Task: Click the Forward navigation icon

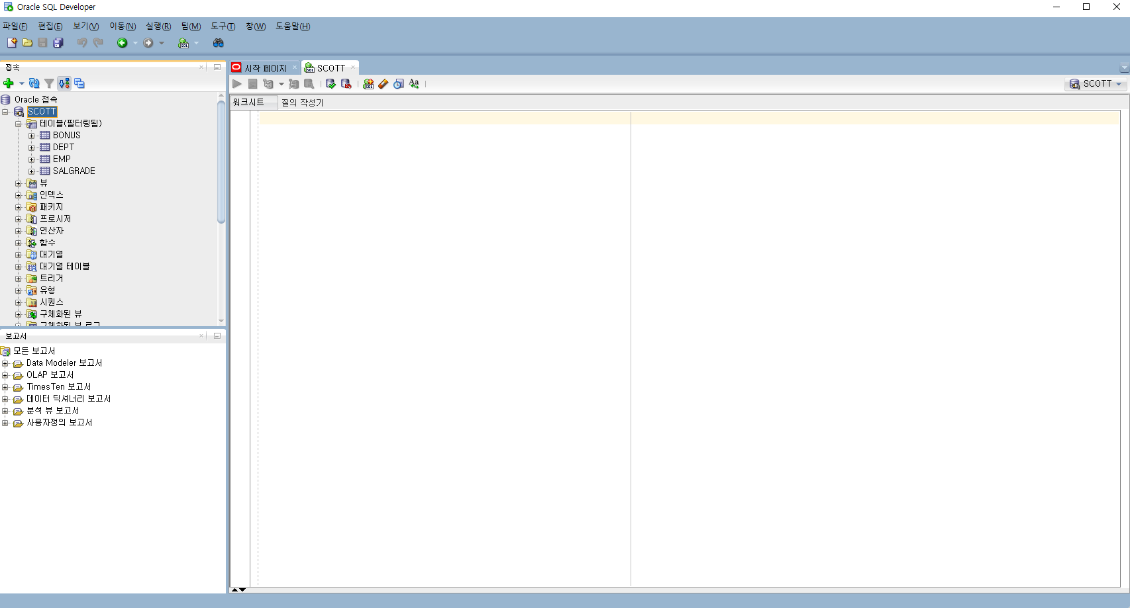Action: pyautogui.click(x=148, y=43)
